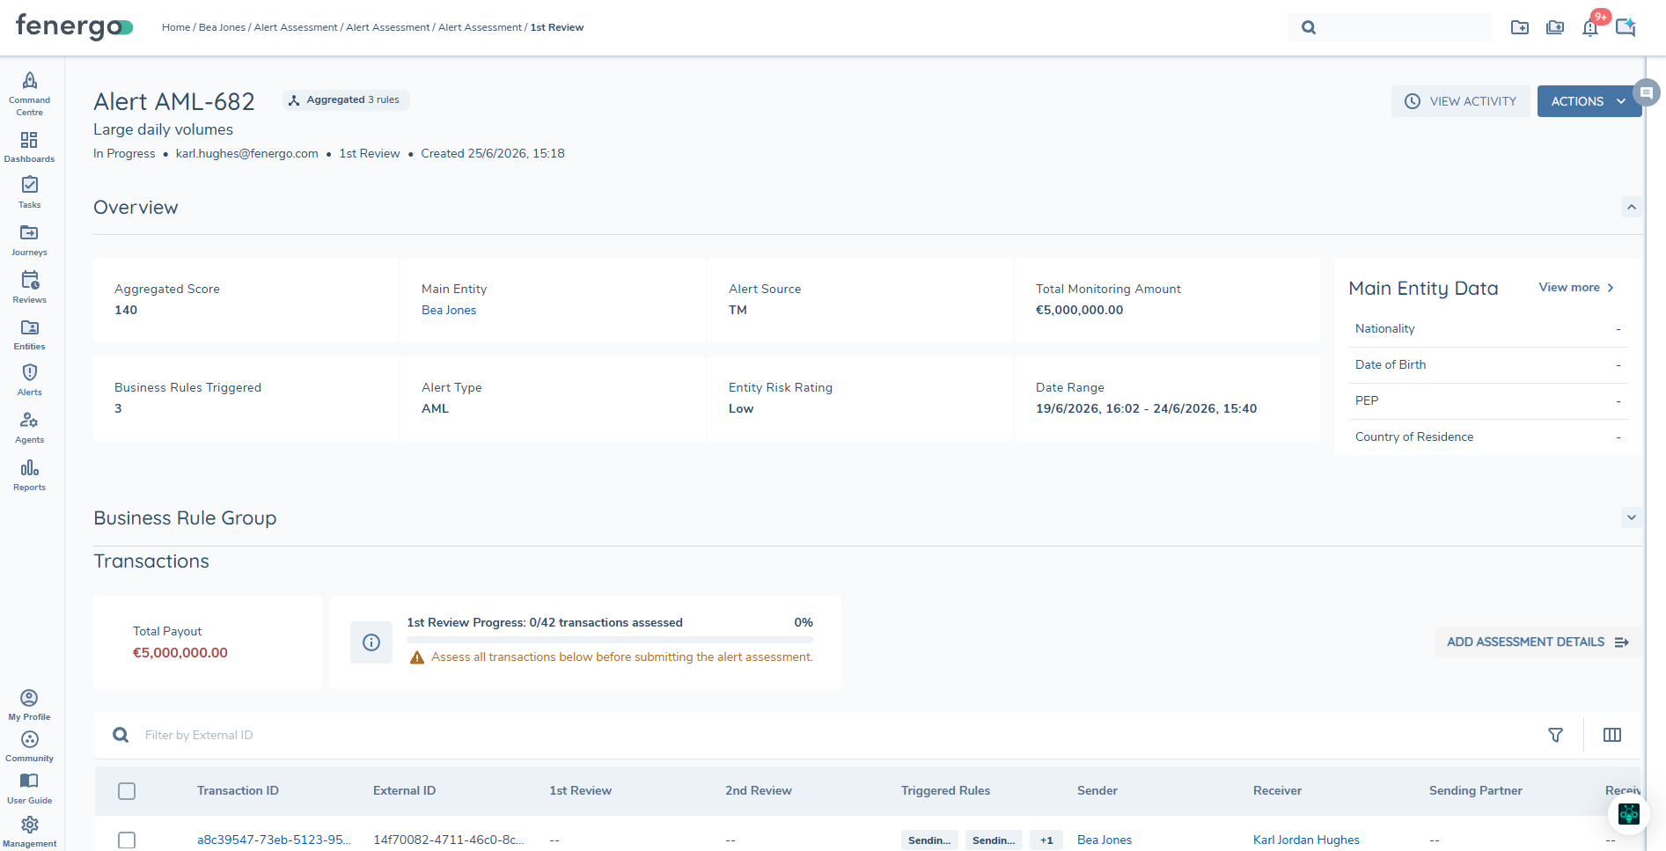The height and width of the screenshot is (851, 1666).
Task: Click the folder upload icon in header
Action: click(x=1555, y=27)
